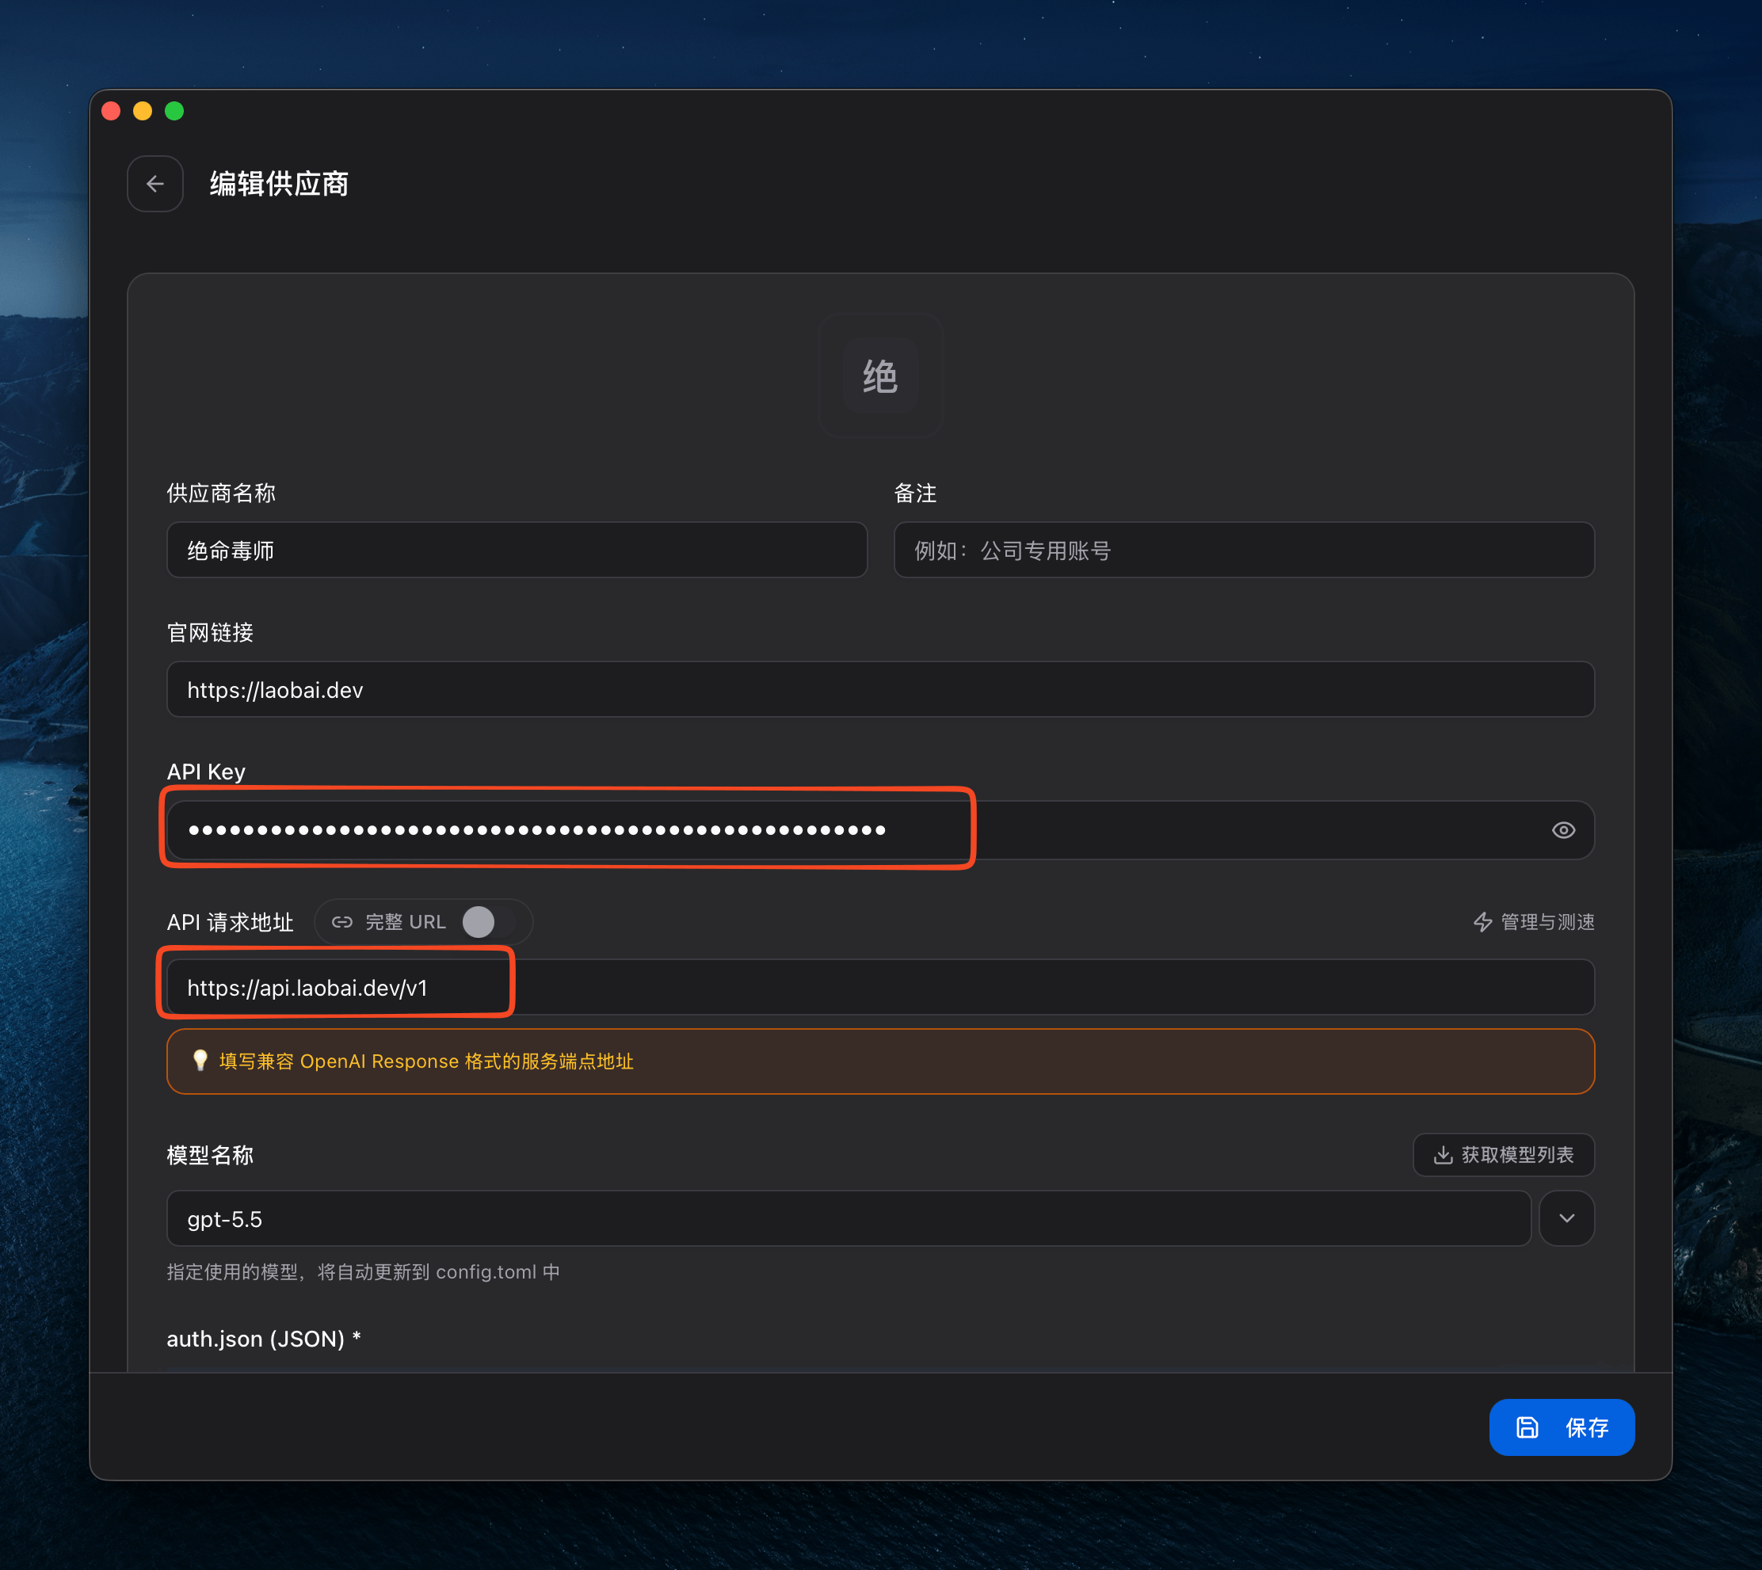Click the lightbulb icon in the hint banner

[x=200, y=1061]
